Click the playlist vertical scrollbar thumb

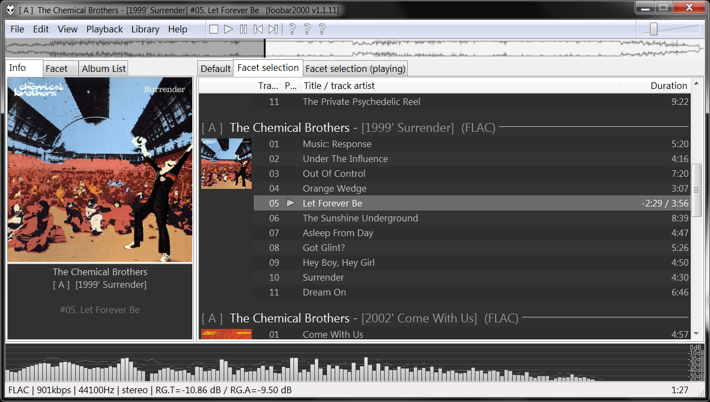tap(697, 189)
